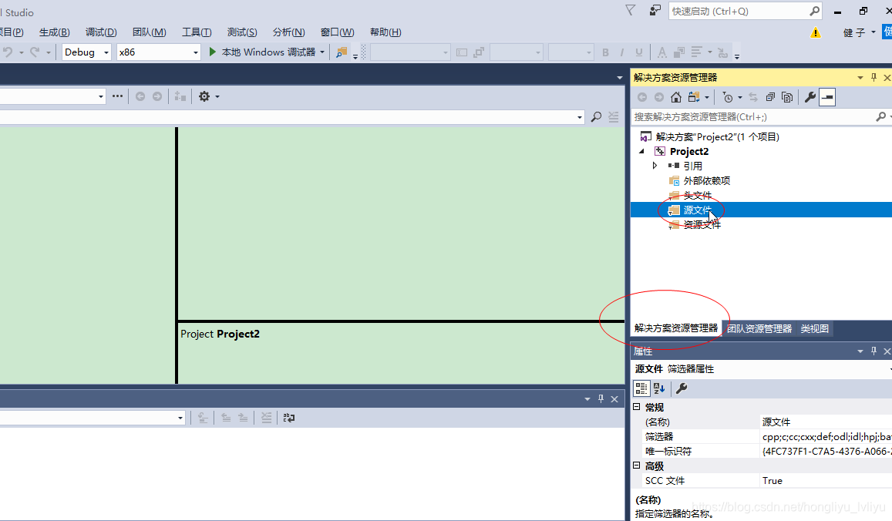Select the 外部依赖项 folder

click(706, 181)
